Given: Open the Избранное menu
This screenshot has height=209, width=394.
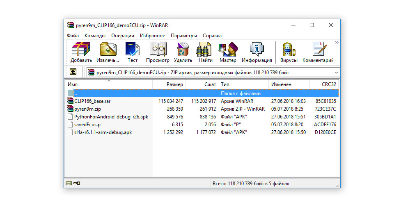Looking at the screenshot, I should click(x=153, y=36).
